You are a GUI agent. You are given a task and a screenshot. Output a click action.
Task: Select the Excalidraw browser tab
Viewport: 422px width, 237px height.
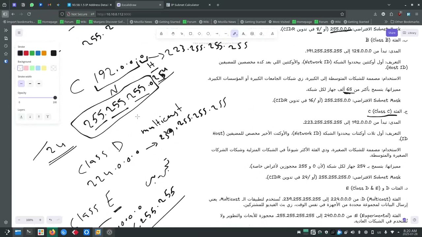pyautogui.click(x=139, y=5)
